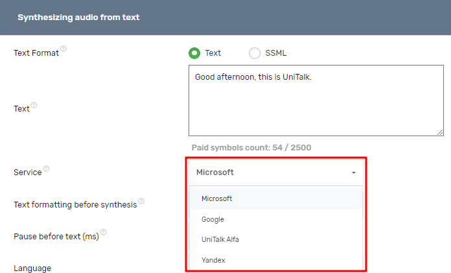The image size is (451, 273).
Task: Click the Synthesizing audio from text header
Action: coord(78,18)
